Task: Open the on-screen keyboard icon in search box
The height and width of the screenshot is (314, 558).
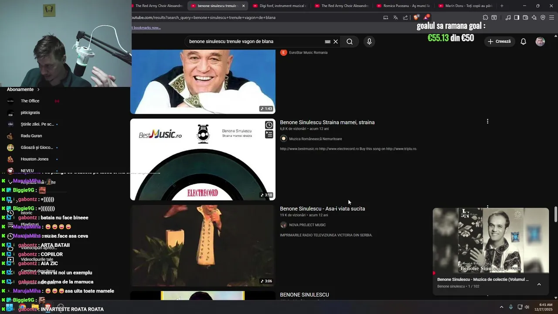Action: coord(327,41)
